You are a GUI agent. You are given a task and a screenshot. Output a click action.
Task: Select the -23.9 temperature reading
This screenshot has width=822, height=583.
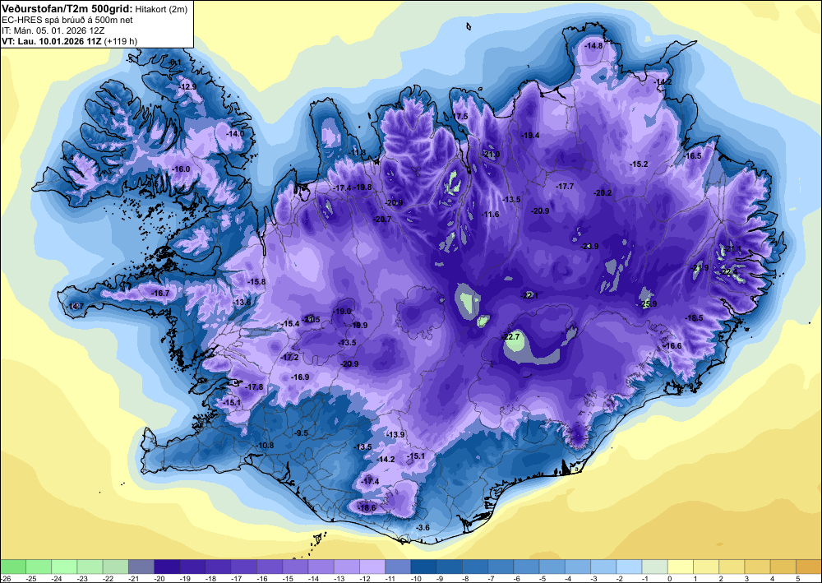(x=589, y=247)
